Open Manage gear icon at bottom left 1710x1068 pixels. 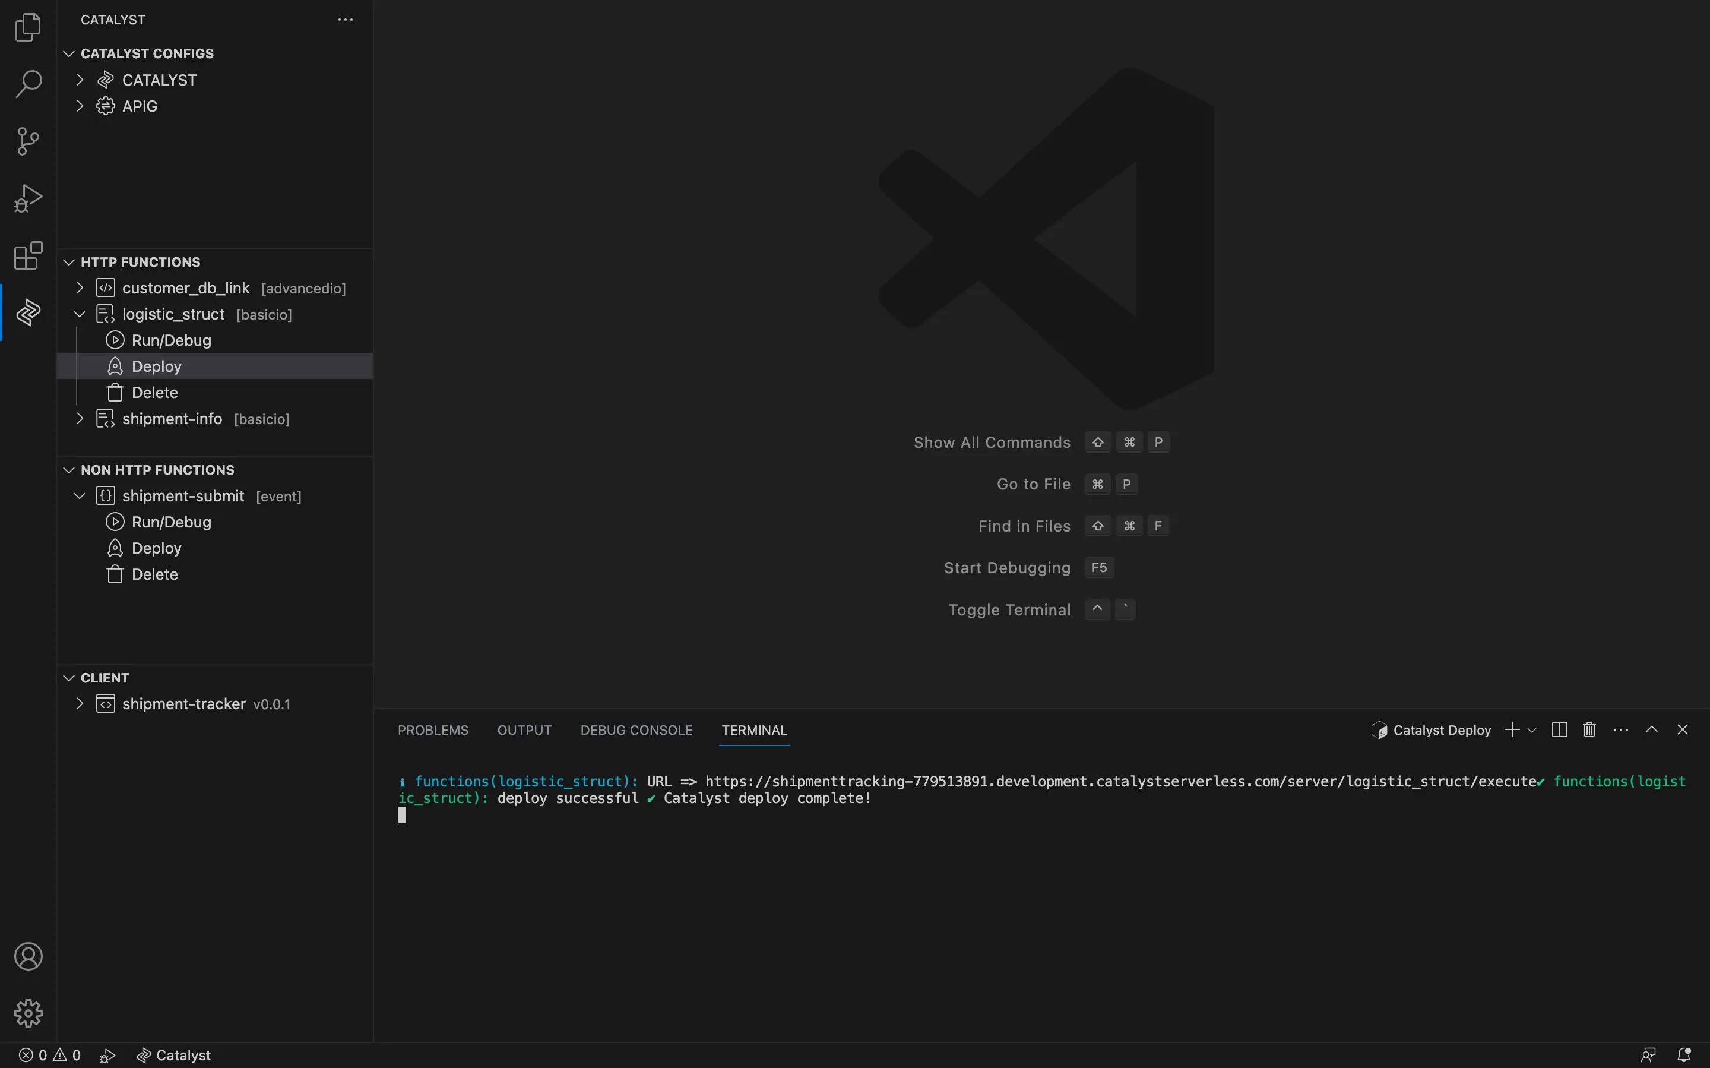click(x=28, y=1013)
